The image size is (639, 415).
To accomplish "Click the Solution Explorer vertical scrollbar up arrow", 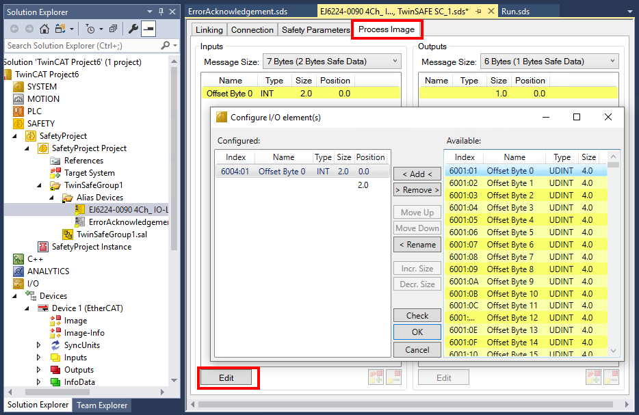I will coord(174,62).
